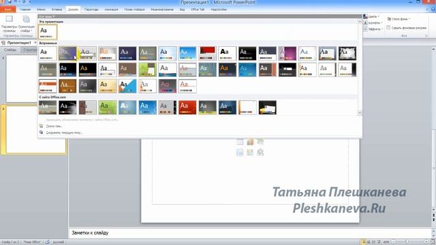Tick the Скрыть фоновые рисунки checkbox
The width and height of the screenshot is (436, 245).
(388, 27)
